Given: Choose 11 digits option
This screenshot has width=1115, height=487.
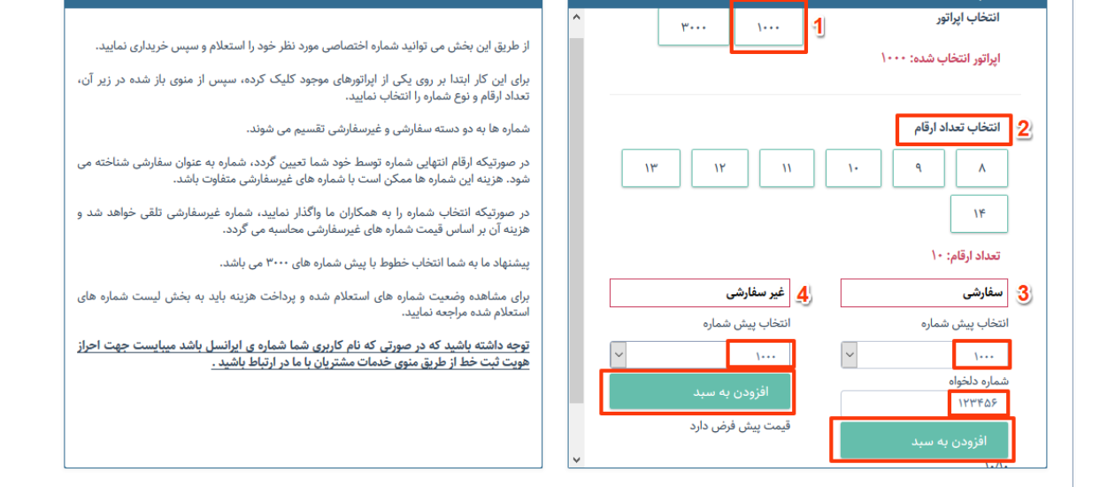Looking at the screenshot, I should (788, 168).
